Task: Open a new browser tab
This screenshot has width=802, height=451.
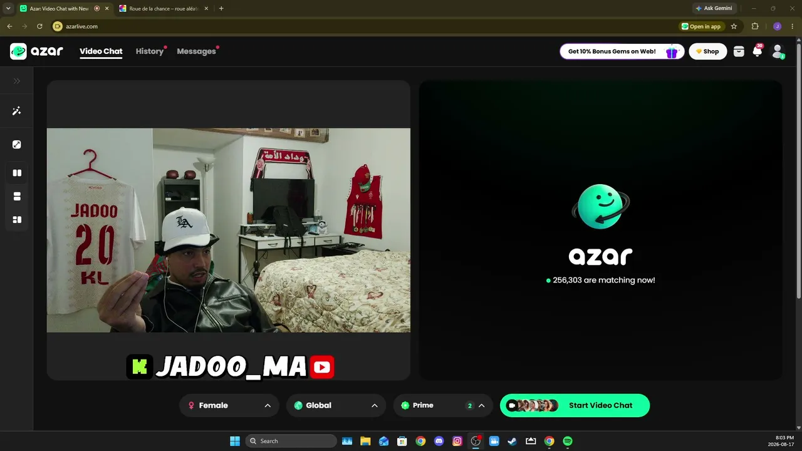Action: 221,9
